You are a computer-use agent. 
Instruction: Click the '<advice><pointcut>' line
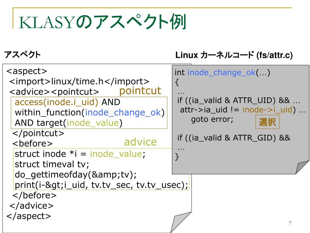pyautogui.click(x=54, y=92)
